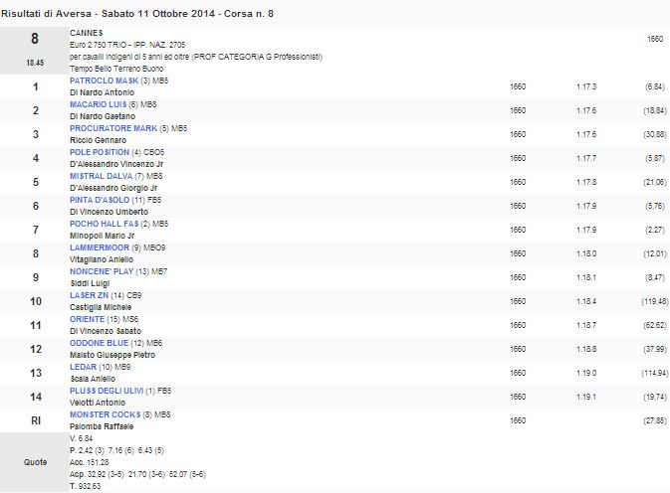Click the 18.45 race time cell
This screenshot has width=670, height=493.
tap(34, 63)
